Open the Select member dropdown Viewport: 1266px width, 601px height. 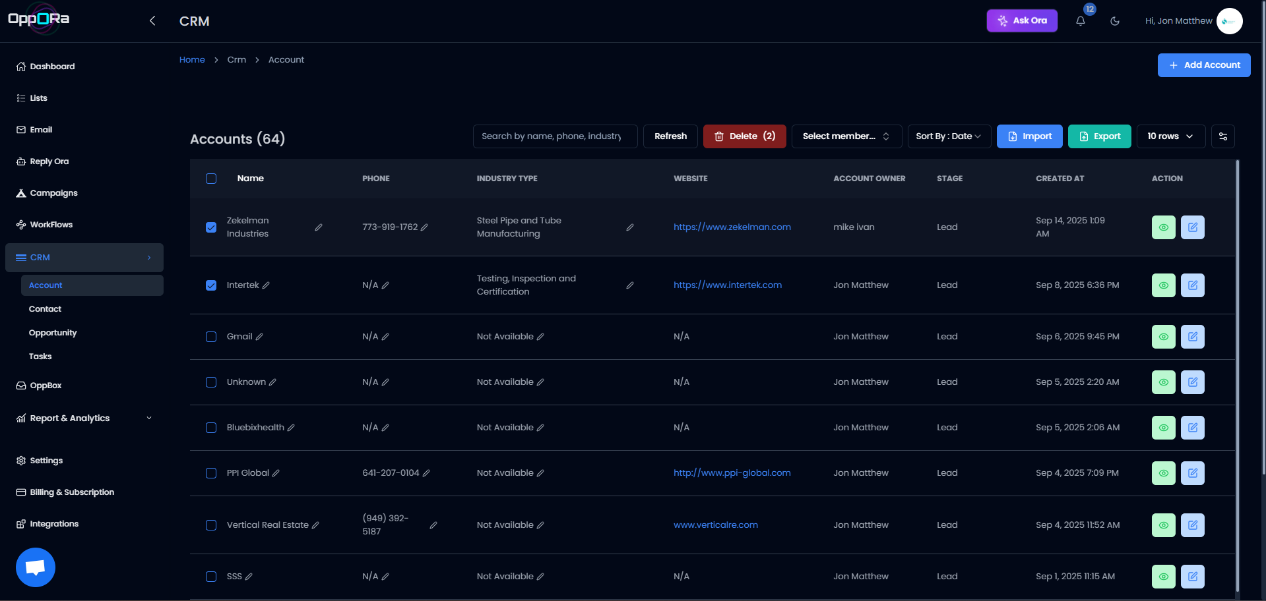point(846,136)
